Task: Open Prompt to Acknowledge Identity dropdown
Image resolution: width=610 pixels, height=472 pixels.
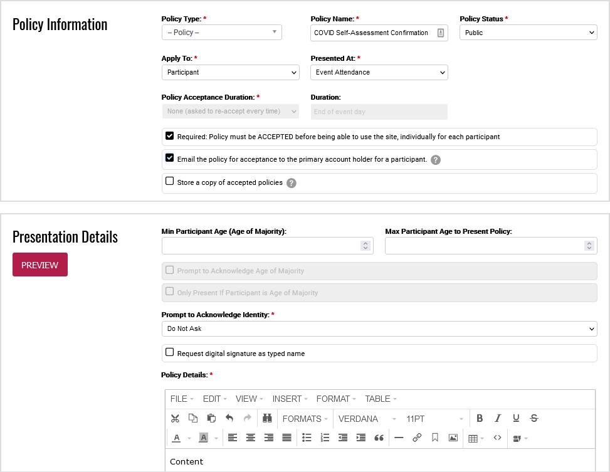Action: coord(379,328)
